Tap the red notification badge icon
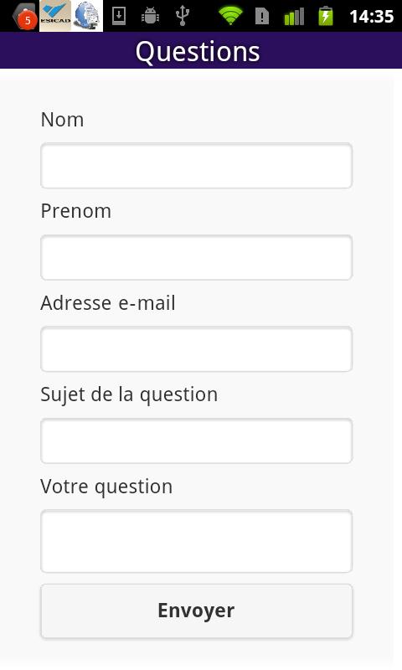The width and height of the screenshot is (402, 670). (x=24, y=17)
